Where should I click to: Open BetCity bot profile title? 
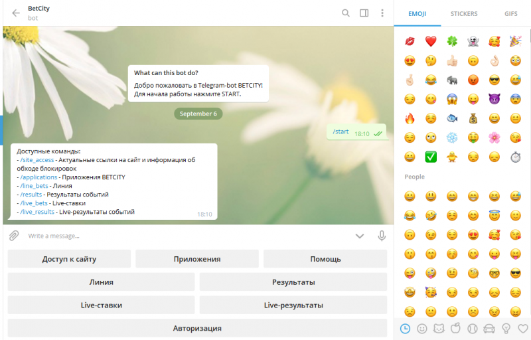click(x=38, y=9)
